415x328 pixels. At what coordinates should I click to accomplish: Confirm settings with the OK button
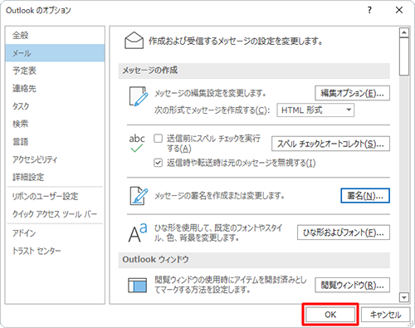click(x=330, y=315)
